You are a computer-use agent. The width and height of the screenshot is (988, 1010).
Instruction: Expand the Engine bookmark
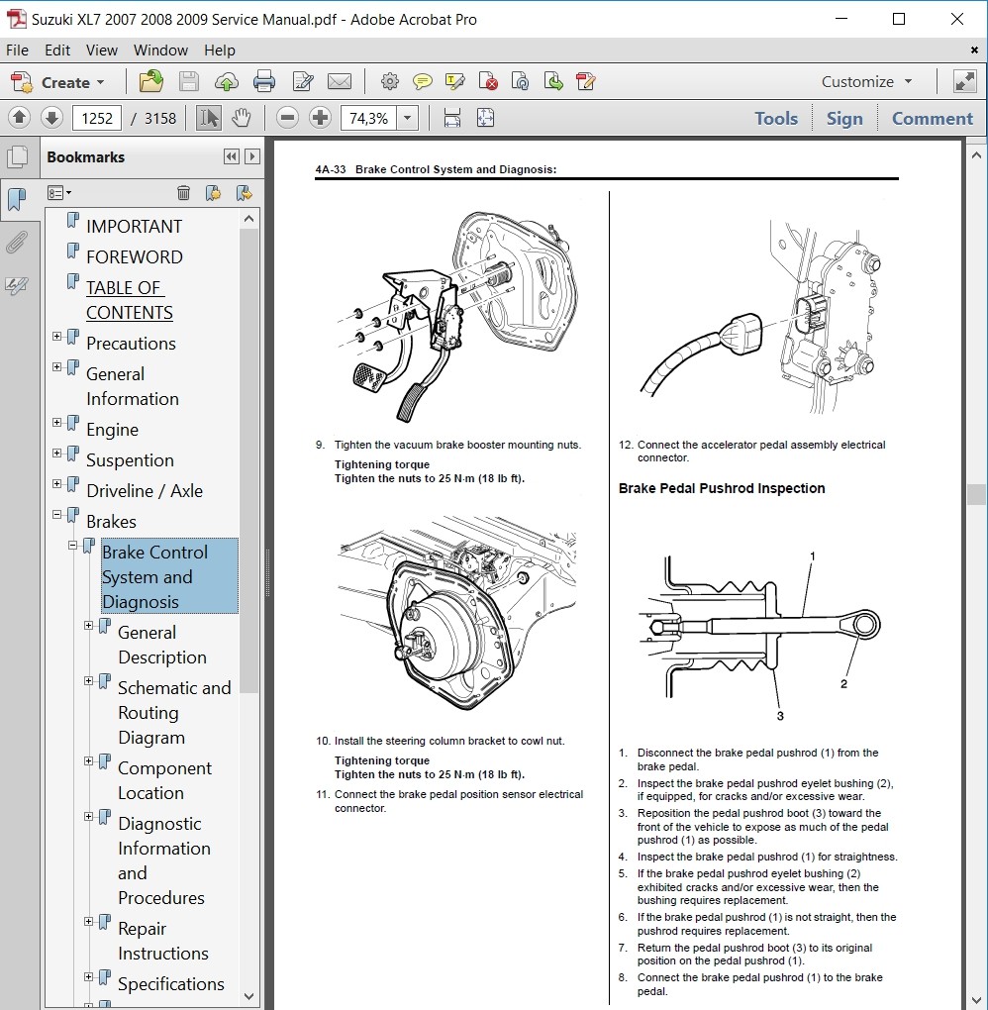coord(57,423)
